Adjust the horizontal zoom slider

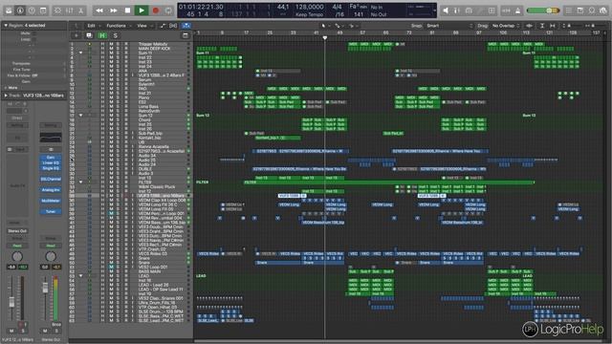597,26
